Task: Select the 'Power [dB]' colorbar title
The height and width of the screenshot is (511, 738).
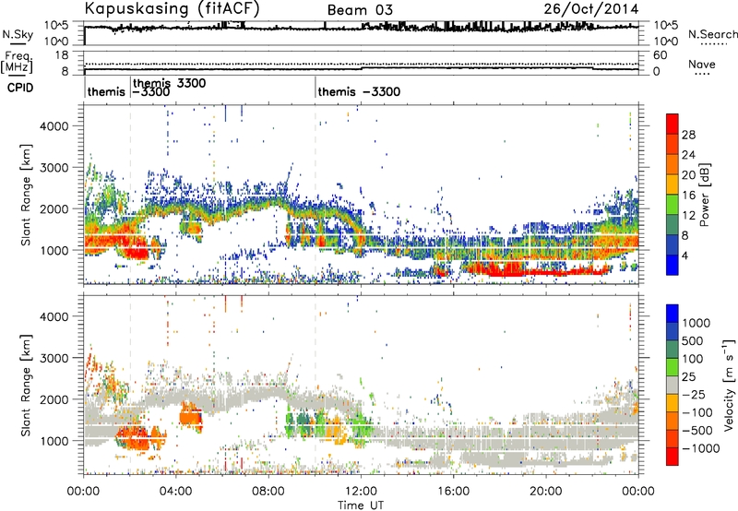Action: pyautogui.click(x=705, y=195)
